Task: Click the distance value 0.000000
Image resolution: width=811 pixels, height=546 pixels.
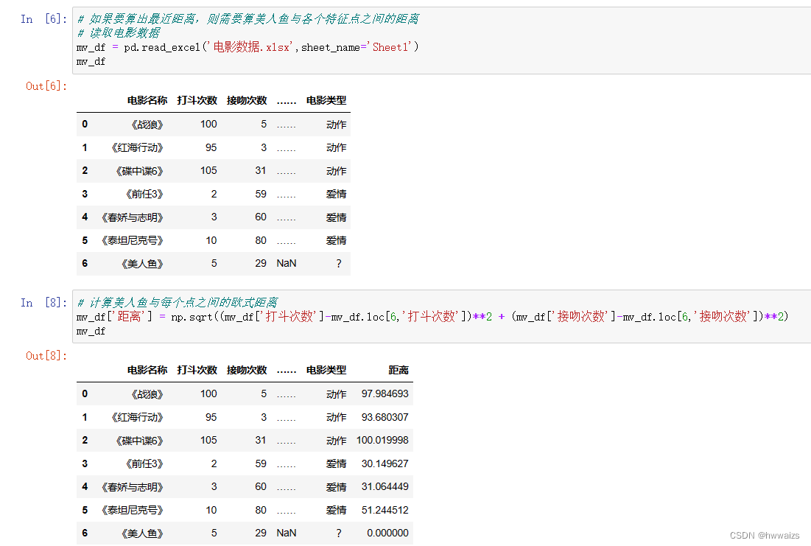Action: click(387, 533)
